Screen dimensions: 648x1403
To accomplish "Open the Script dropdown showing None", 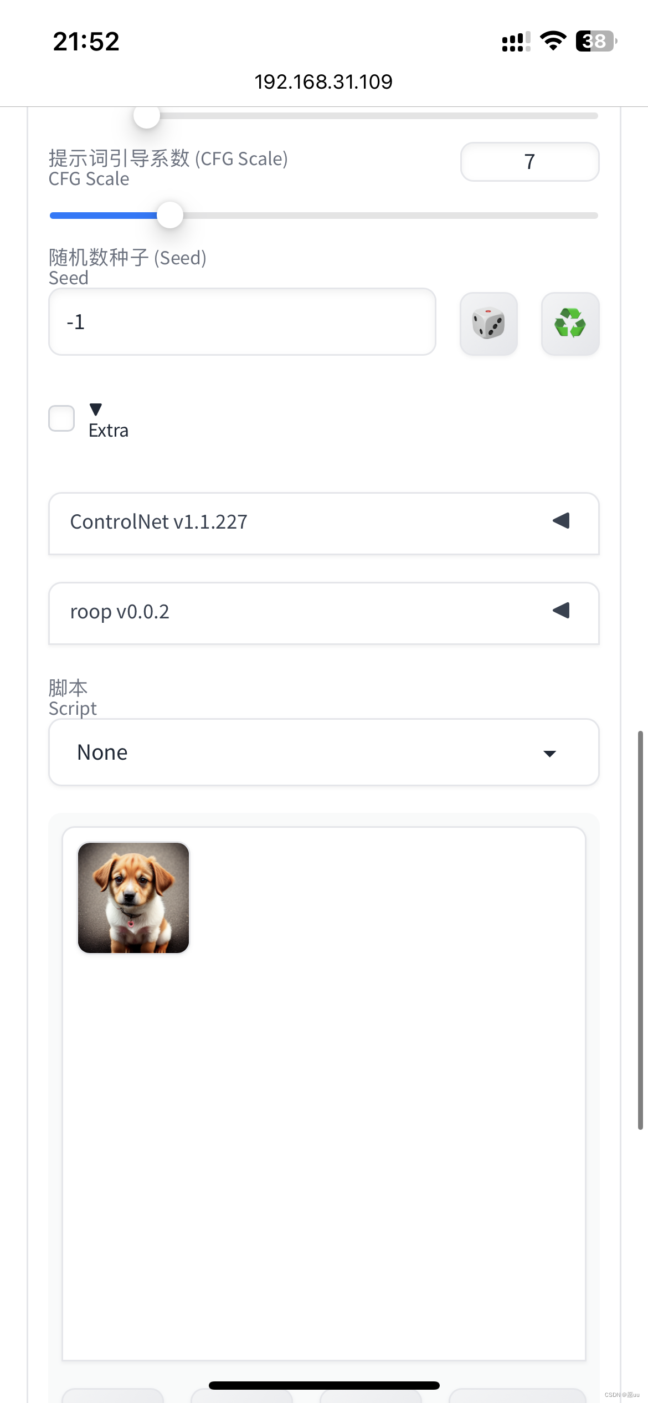I will click(324, 752).
